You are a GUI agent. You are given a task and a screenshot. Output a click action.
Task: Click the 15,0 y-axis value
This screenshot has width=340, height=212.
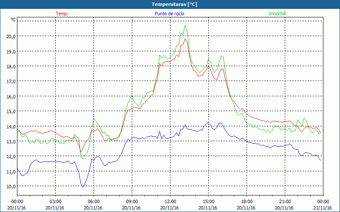point(11,112)
